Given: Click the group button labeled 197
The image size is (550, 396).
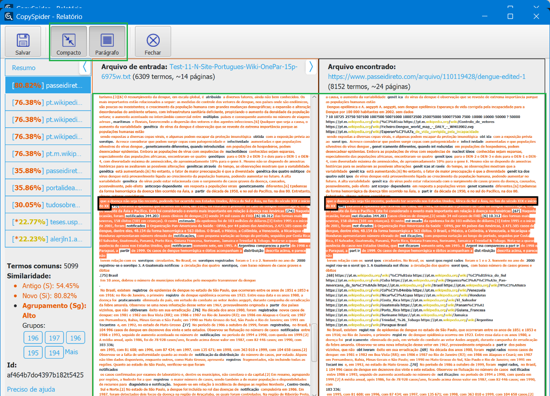Looking at the screenshot, I should pyautogui.click(x=54, y=338).
